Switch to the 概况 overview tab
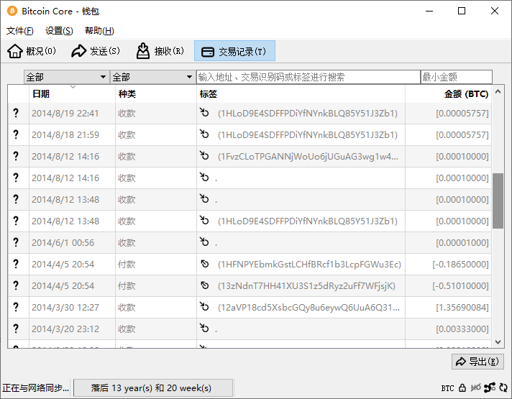Image resolution: width=512 pixels, height=399 pixels. click(32, 51)
